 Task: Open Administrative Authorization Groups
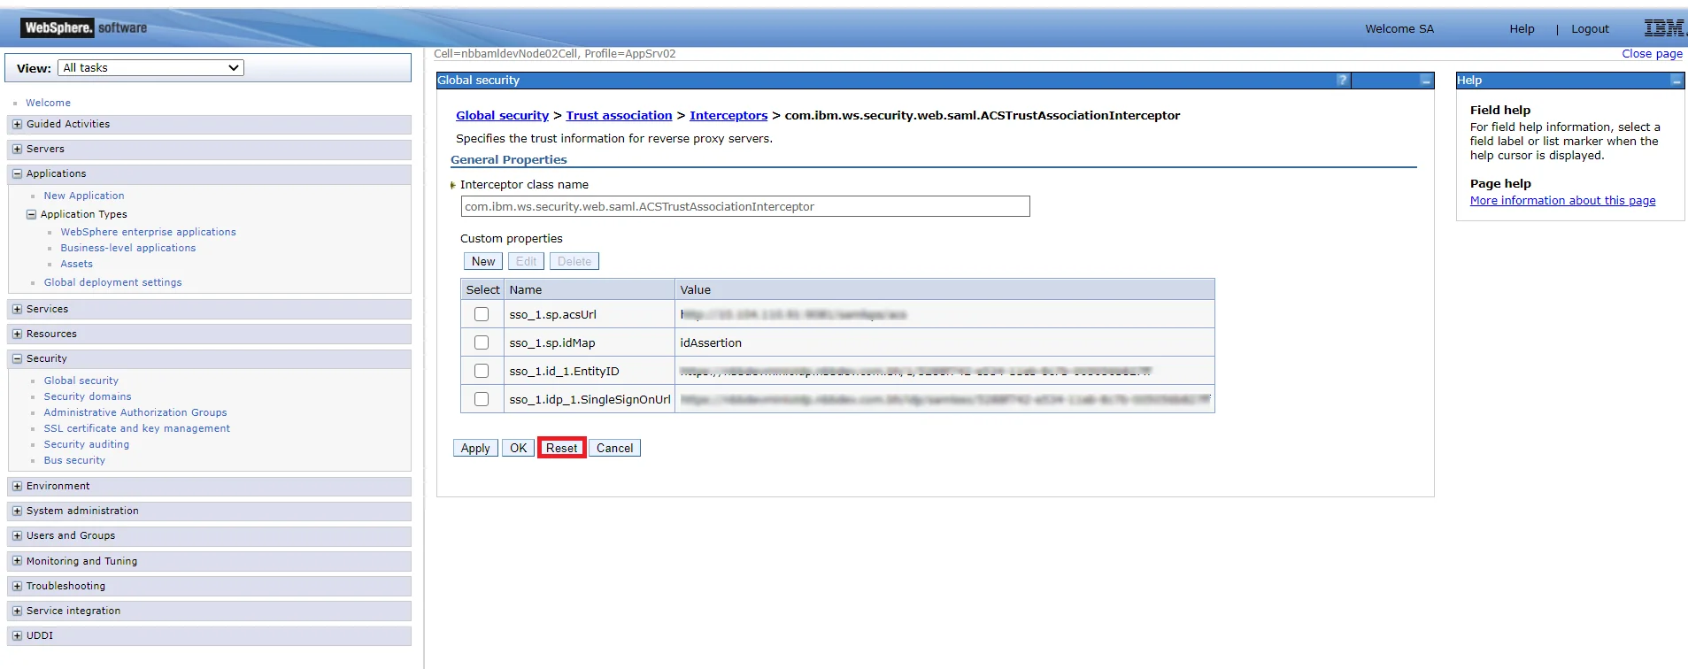[x=135, y=412]
